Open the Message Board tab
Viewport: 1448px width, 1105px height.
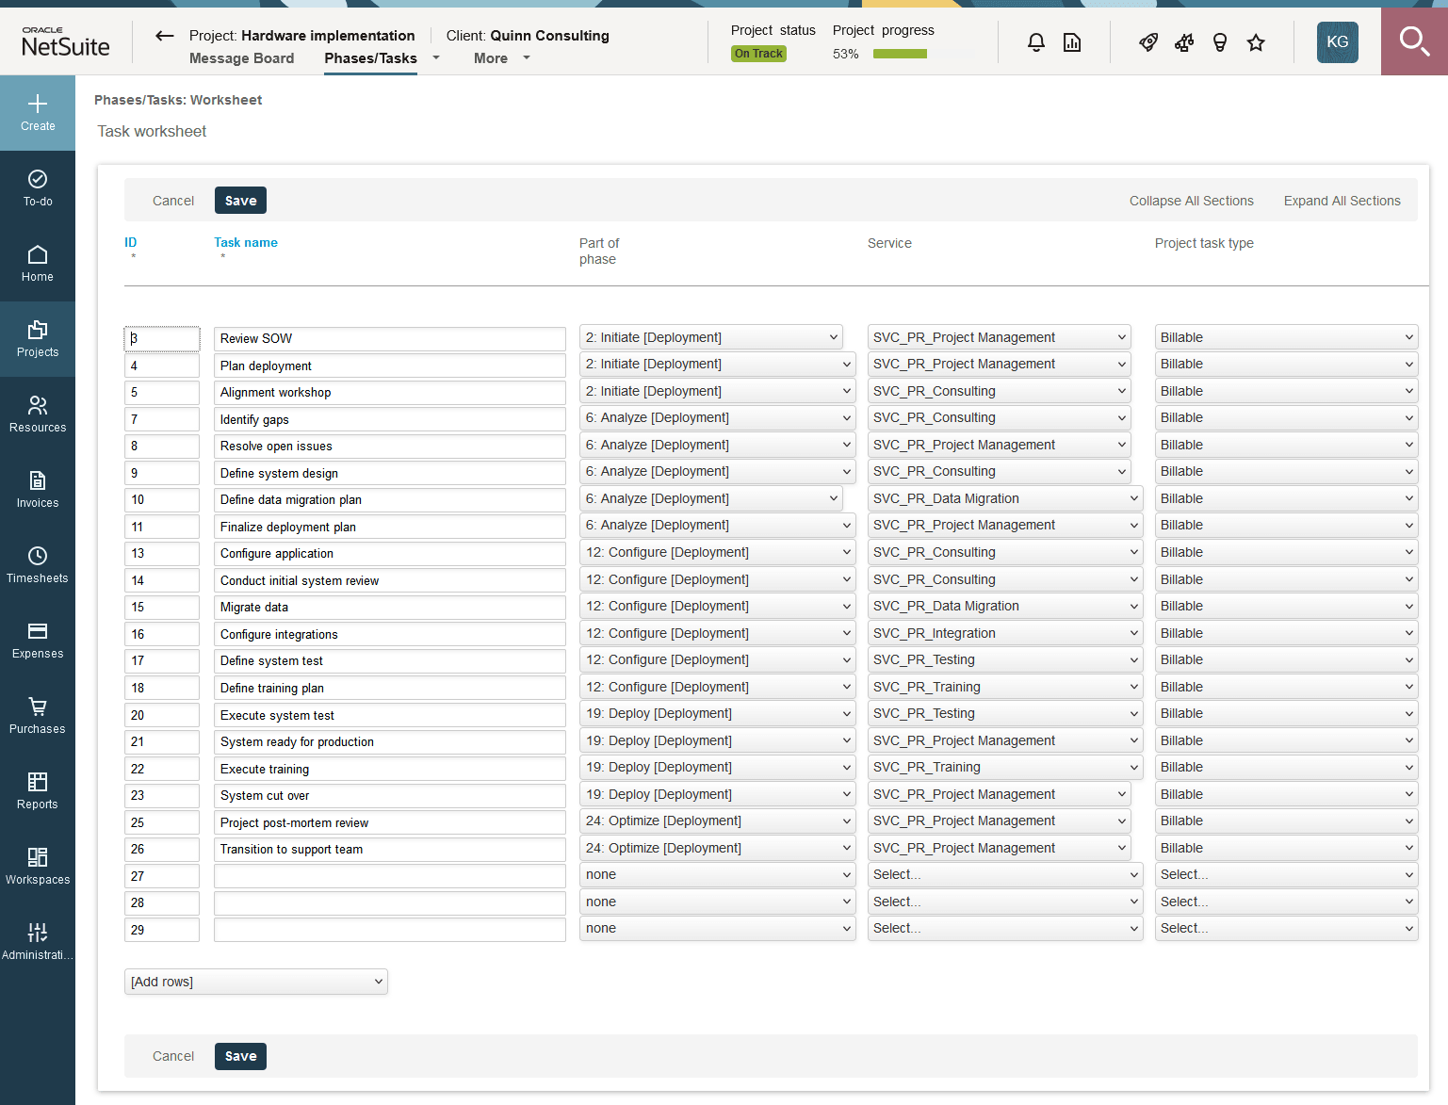click(x=242, y=58)
